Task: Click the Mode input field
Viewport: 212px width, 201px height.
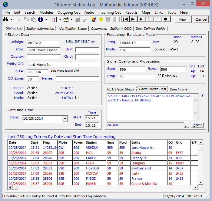Action: (134, 50)
